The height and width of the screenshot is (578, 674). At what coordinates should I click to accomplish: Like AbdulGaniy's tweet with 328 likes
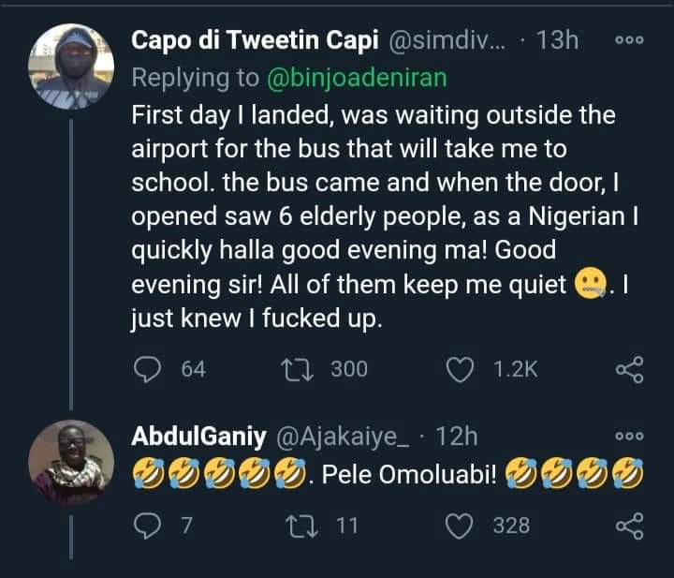click(461, 526)
